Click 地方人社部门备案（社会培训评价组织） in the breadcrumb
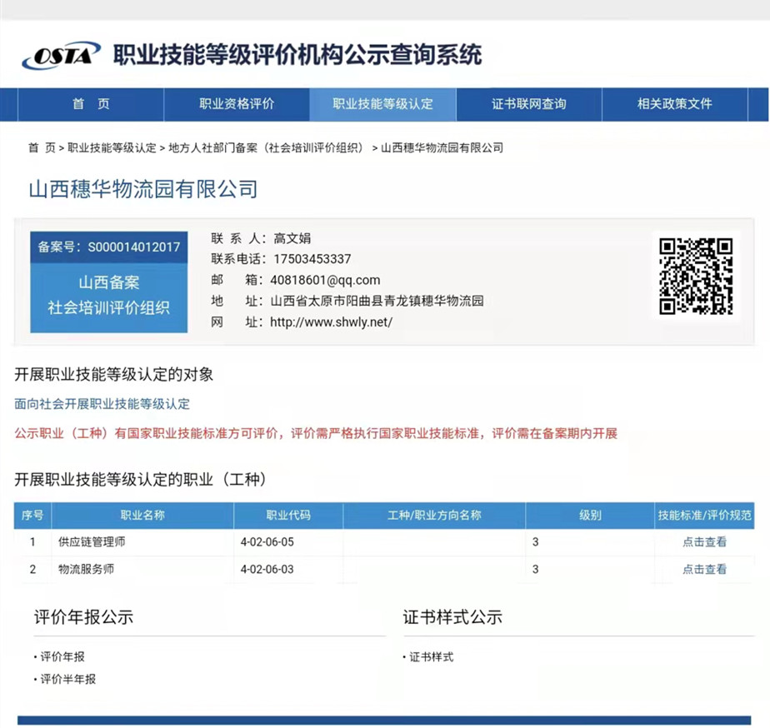Image resolution: width=770 pixels, height=728 pixels. click(268, 147)
